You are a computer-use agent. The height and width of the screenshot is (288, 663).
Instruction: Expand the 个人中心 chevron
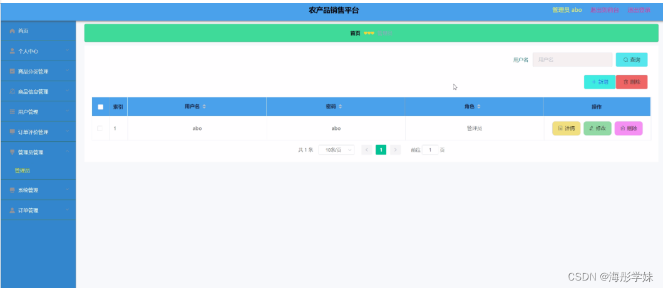[x=67, y=51]
